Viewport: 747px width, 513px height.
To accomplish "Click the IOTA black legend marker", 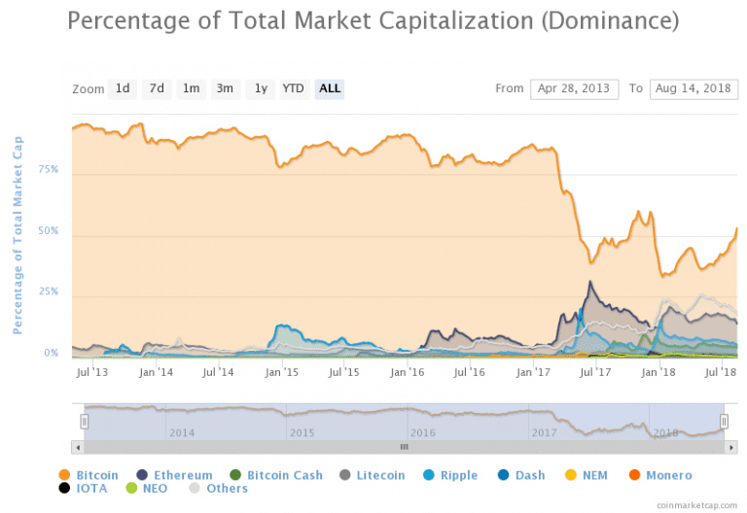I will (64, 489).
